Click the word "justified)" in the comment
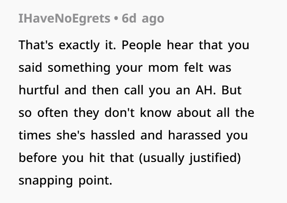287x203 pixels. pyautogui.click(x=215, y=158)
